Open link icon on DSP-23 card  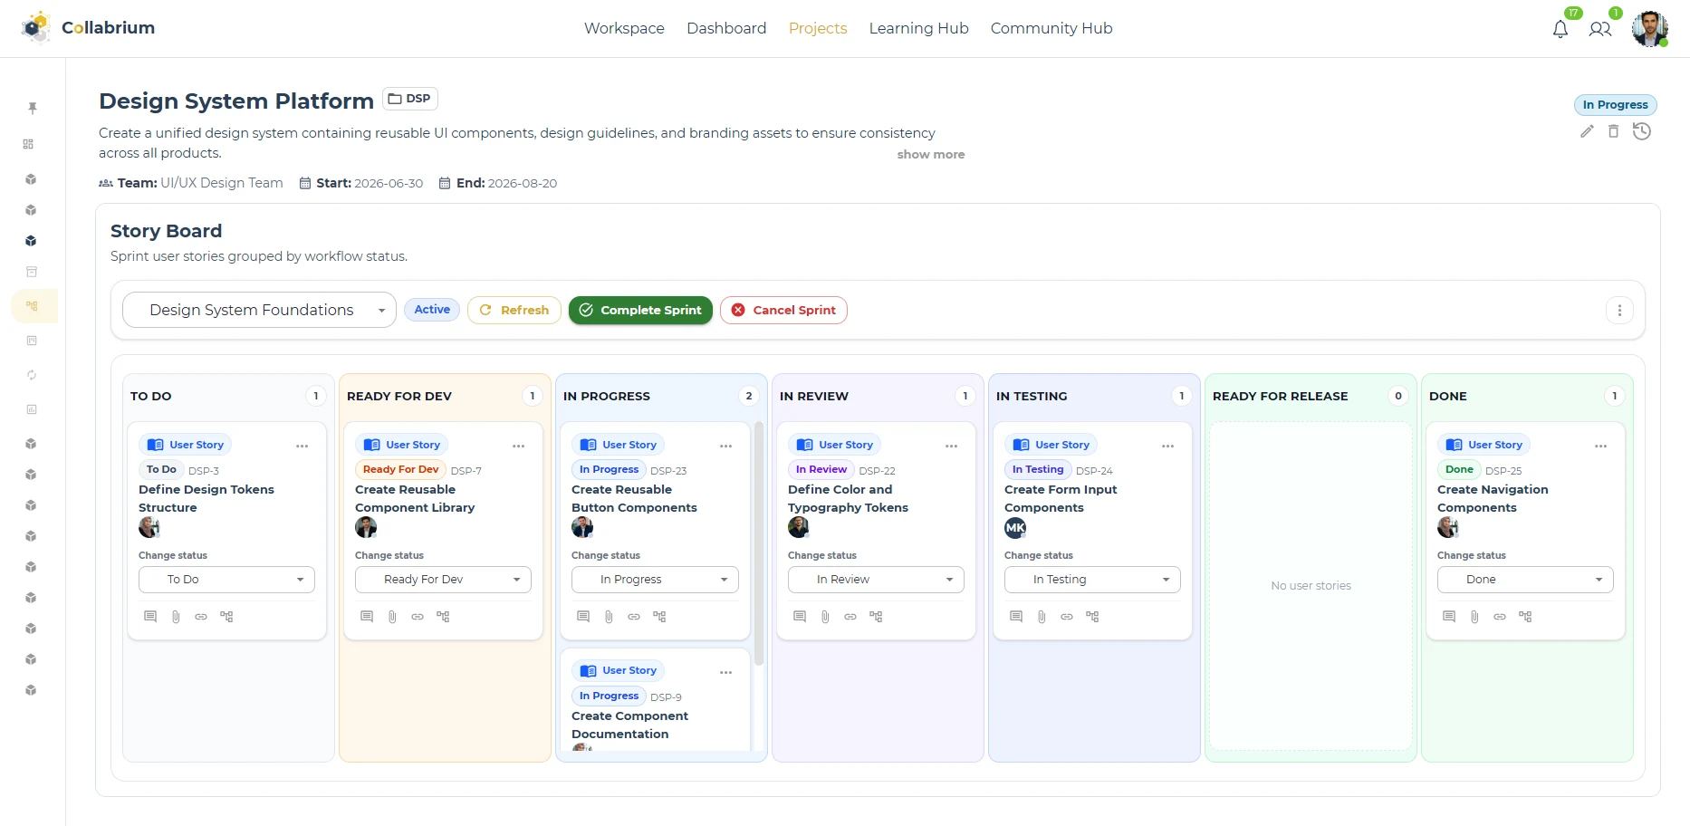point(634,617)
